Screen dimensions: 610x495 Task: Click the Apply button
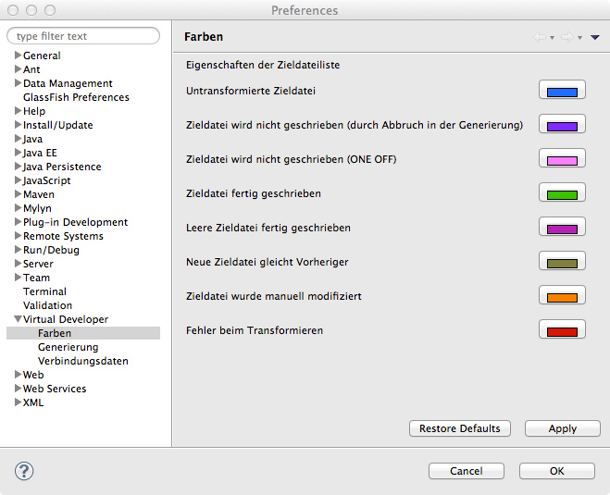tap(563, 428)
